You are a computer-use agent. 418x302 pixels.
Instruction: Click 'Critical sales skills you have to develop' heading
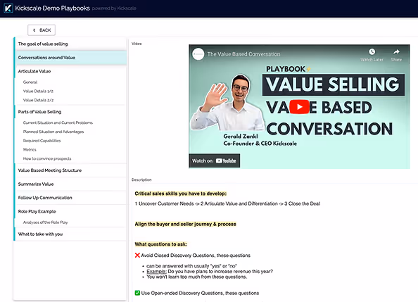pos(181,194)
